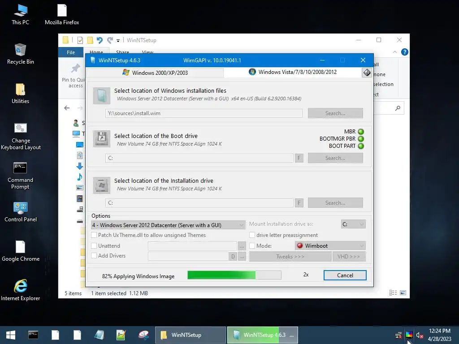Click the Explorer search magnifier icon
Screen dimensions: 459x344
(398, 108)
